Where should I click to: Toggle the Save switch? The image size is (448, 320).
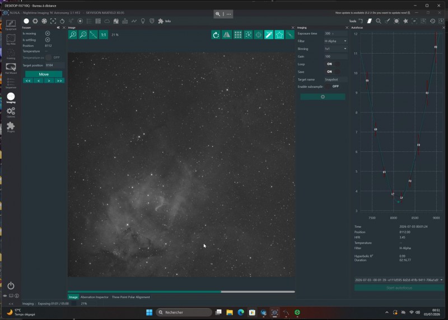click(x=333, y=72)
